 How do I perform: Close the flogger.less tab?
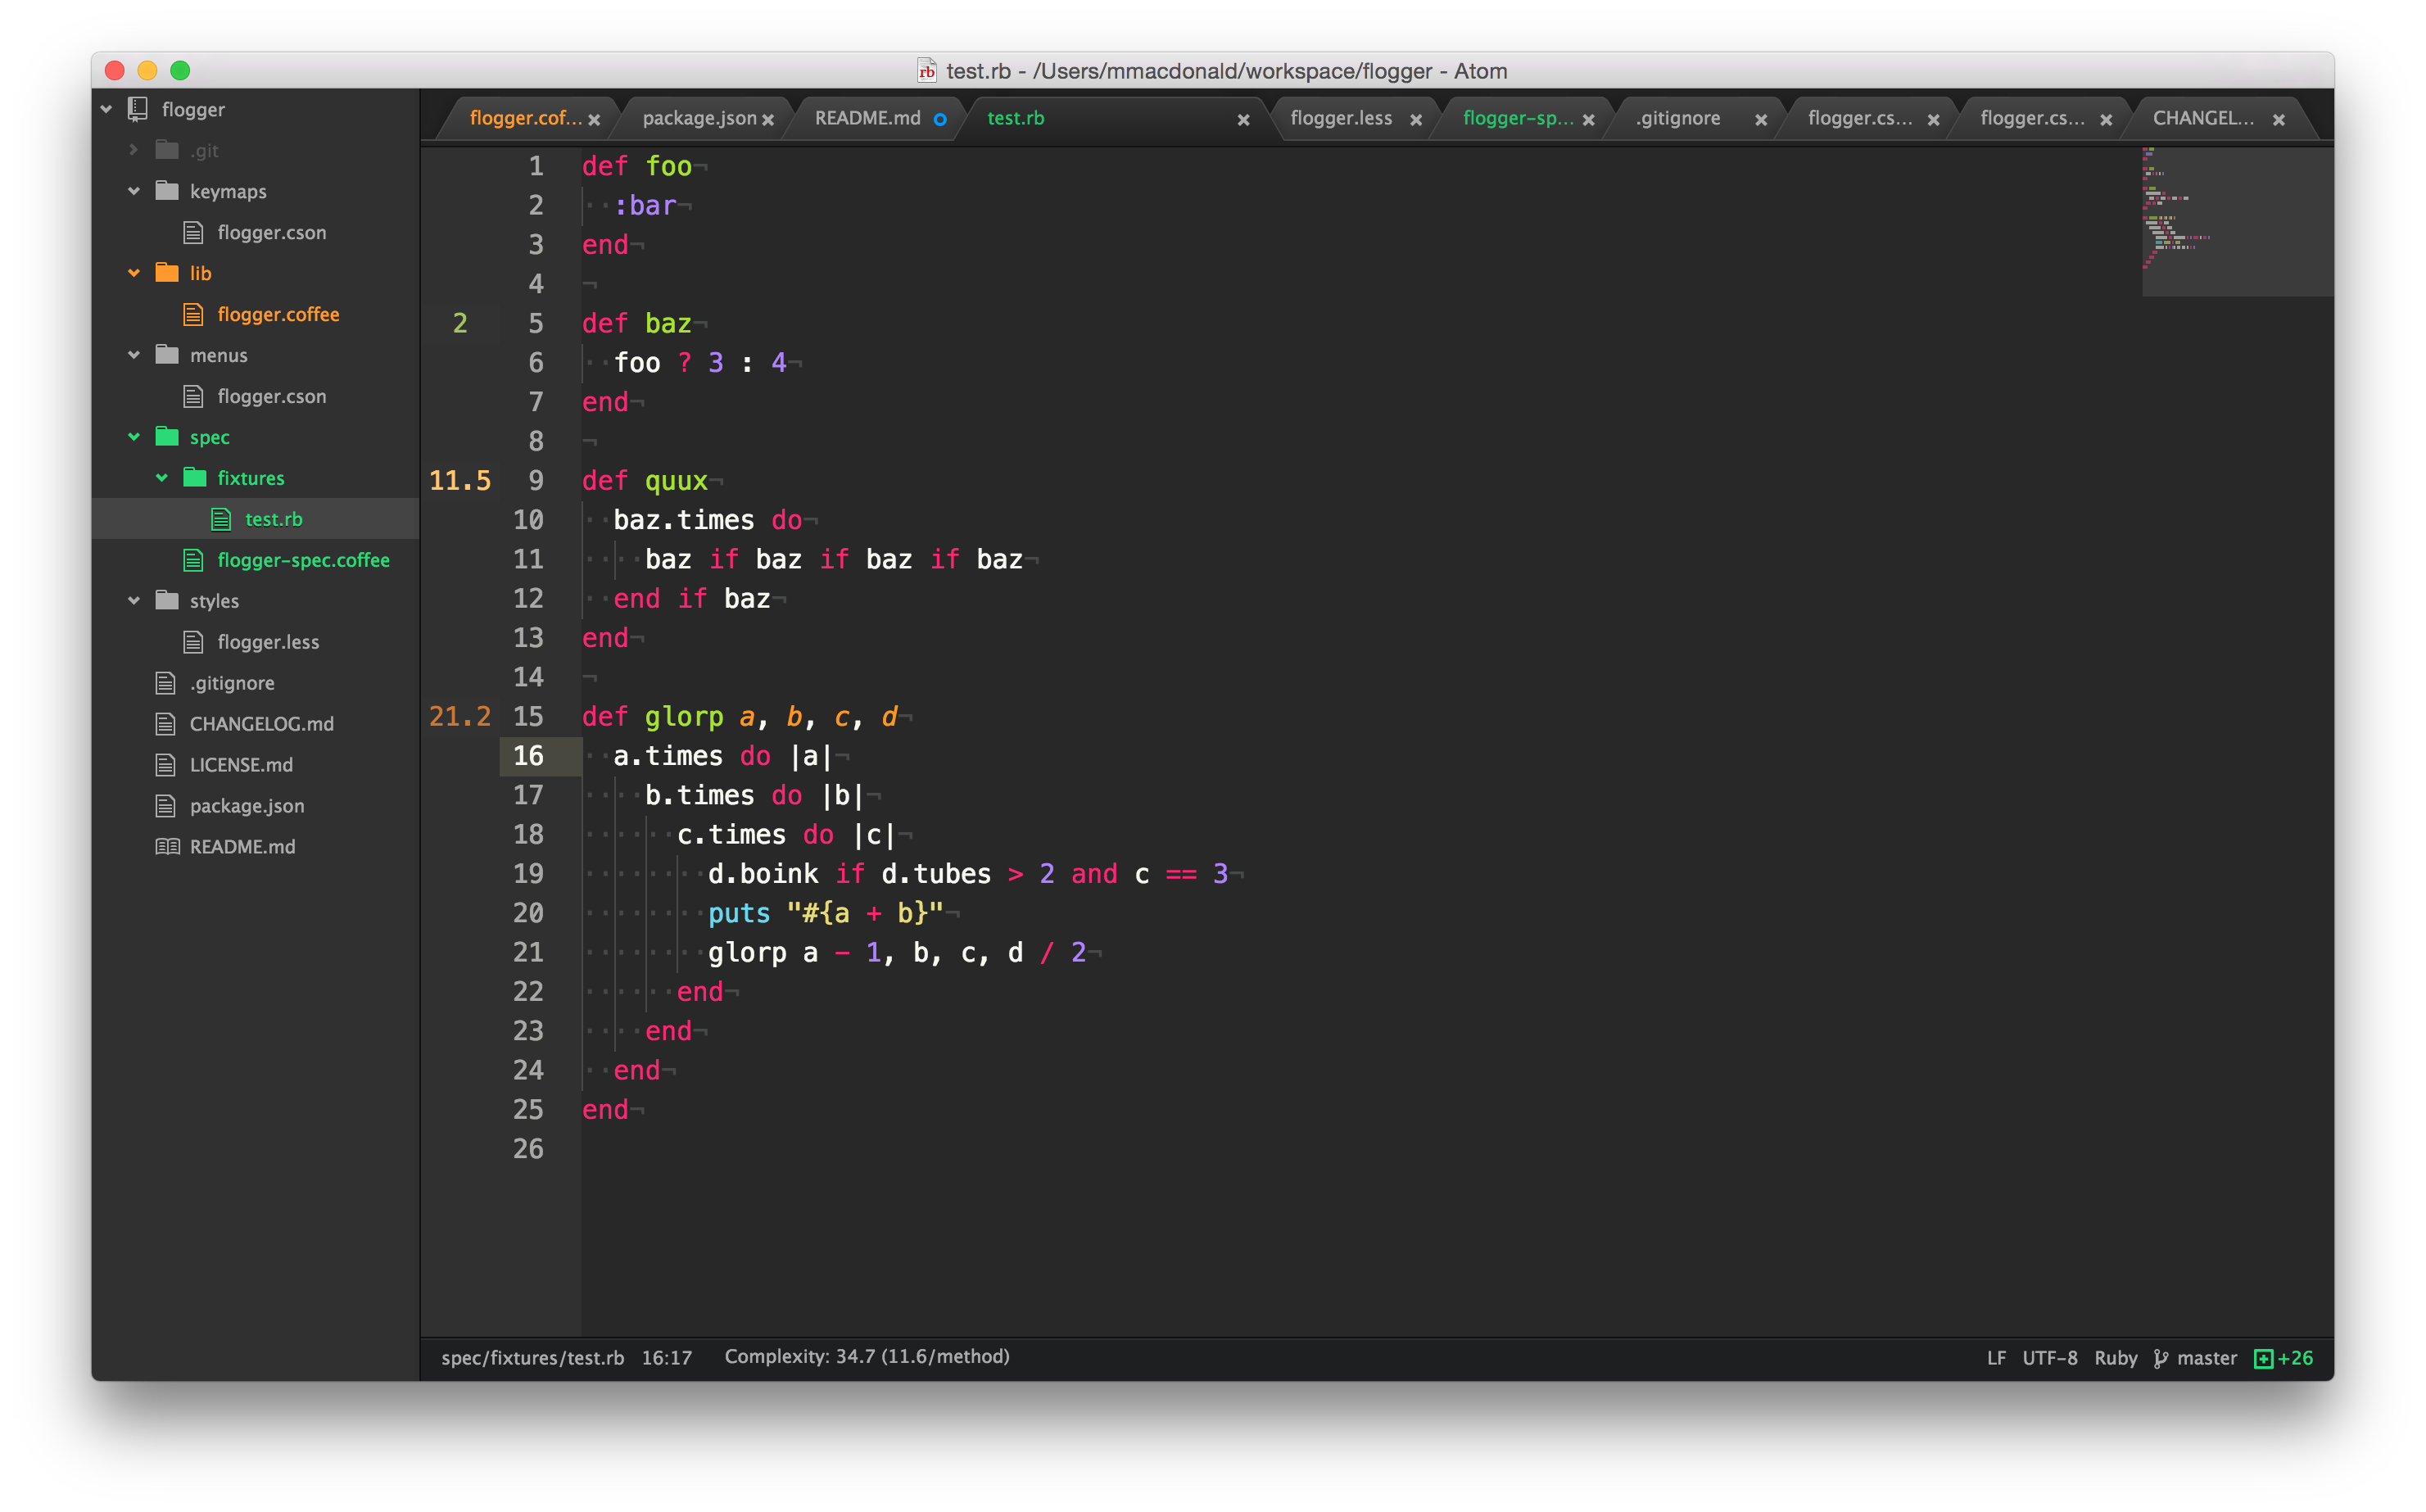tap(1416, 120)
